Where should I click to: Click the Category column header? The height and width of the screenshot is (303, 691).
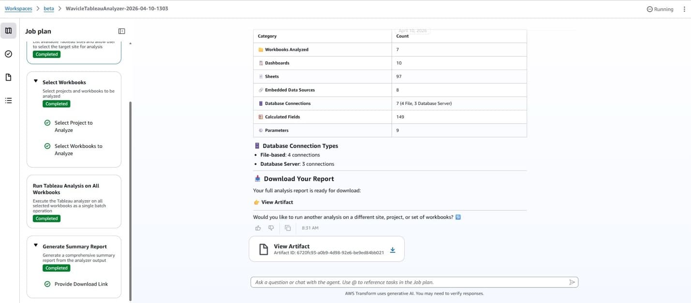click(x=267, y=36)
